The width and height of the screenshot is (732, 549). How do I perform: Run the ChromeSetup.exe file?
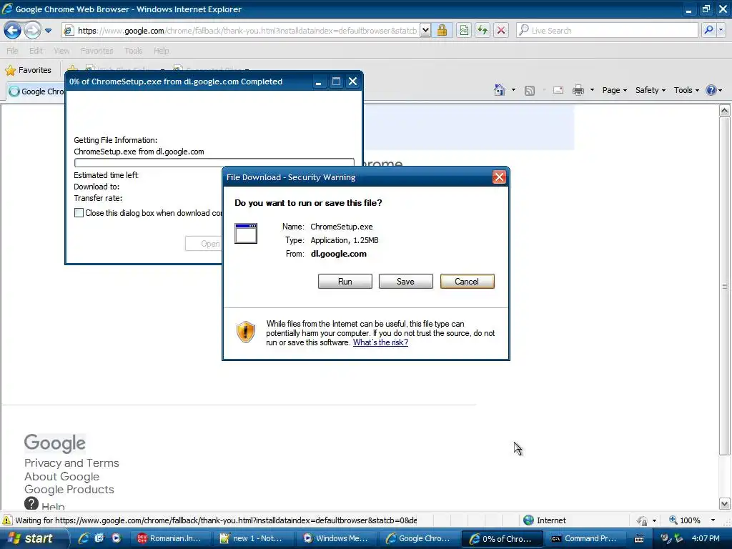[x=345, y=282]
